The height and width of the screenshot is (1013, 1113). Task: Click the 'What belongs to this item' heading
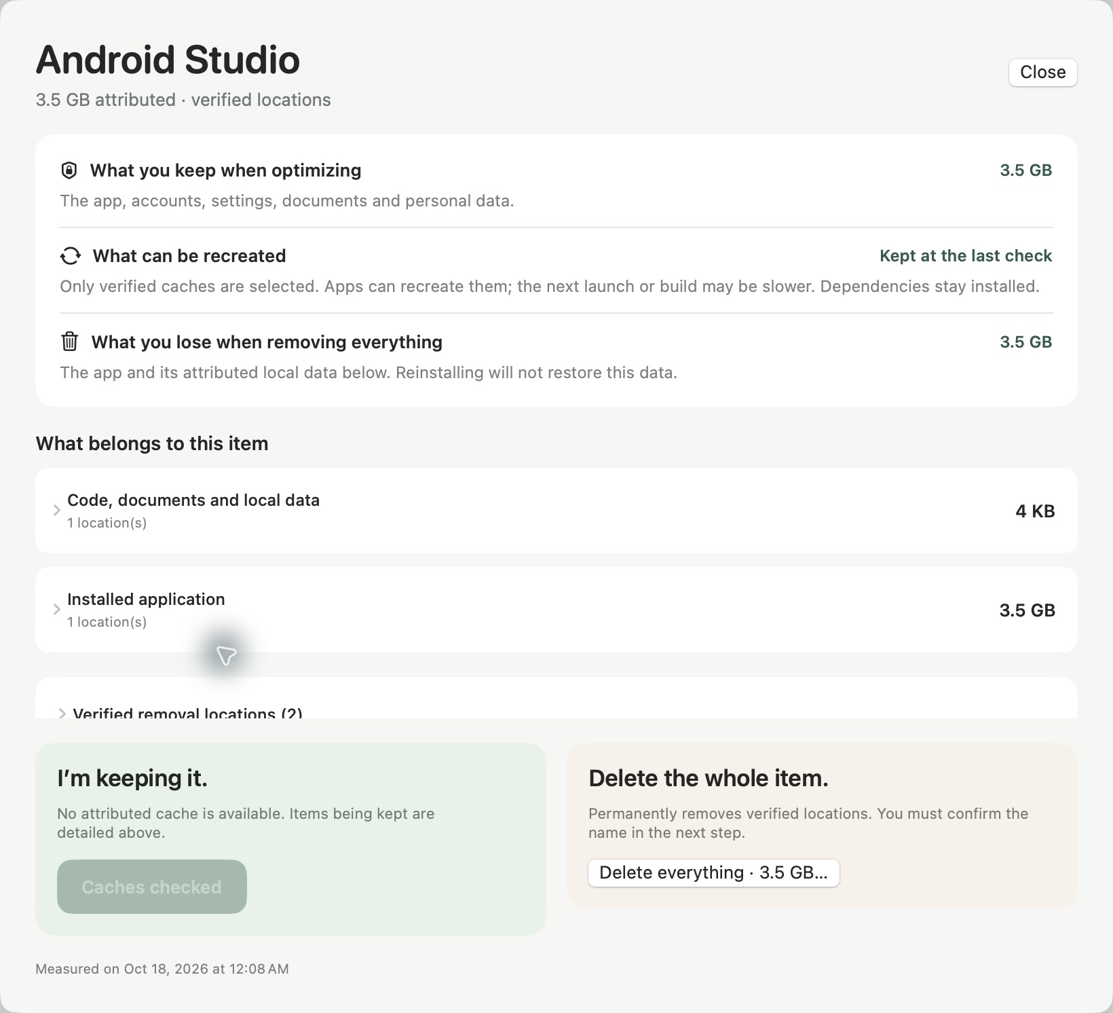[152, 443]
